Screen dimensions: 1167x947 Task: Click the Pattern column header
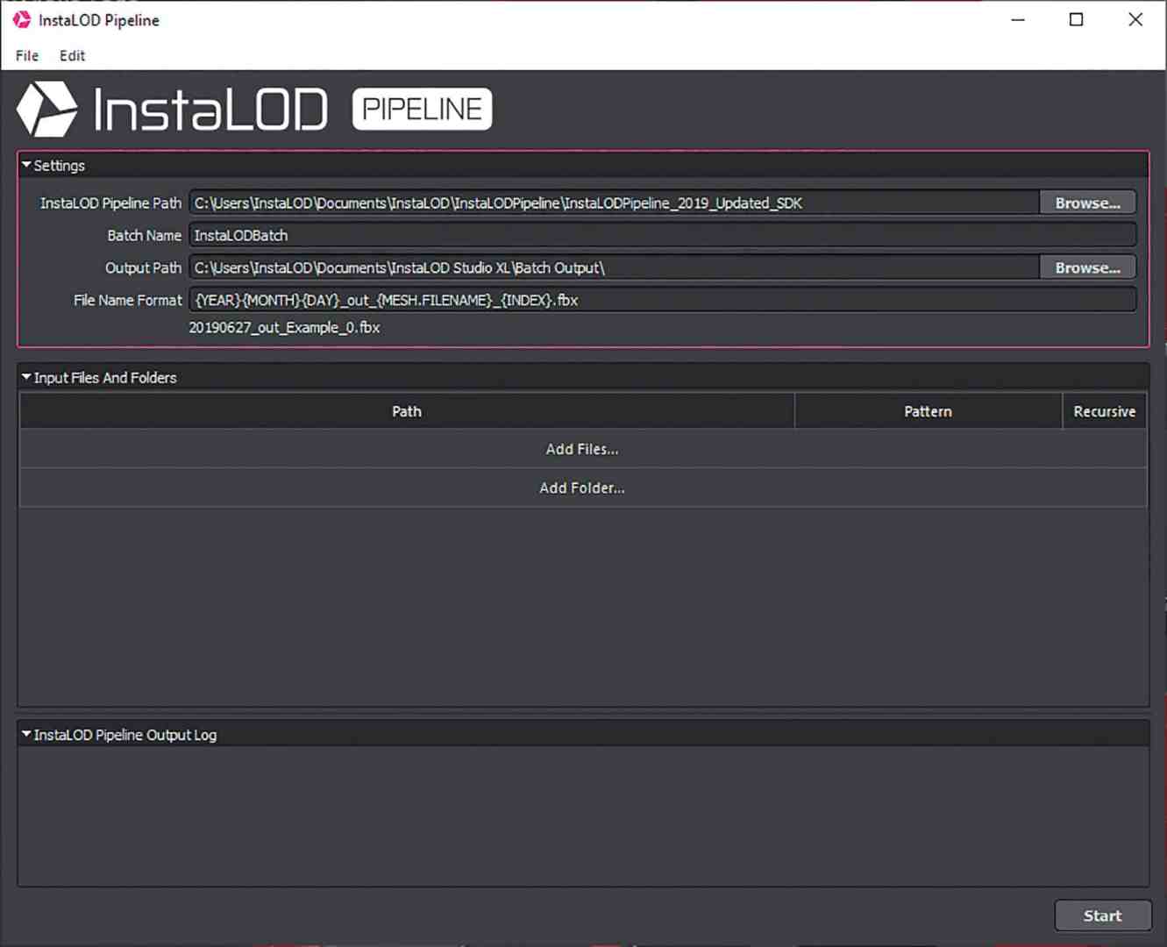pyautogui.click(x=928, y=410)
